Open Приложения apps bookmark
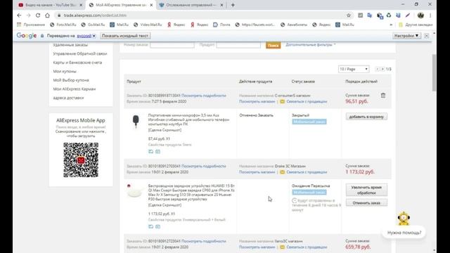This screenshot has width=450, height=253. 31,25
